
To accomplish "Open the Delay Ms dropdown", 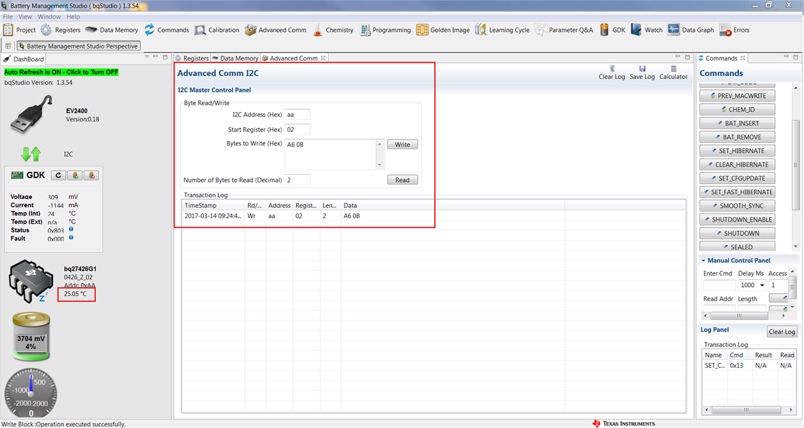I will click(762, 285).
